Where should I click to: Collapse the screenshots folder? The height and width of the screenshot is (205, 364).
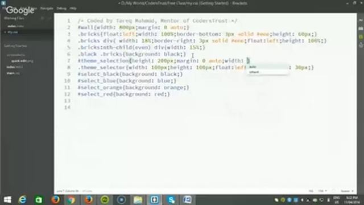[15, 55]
